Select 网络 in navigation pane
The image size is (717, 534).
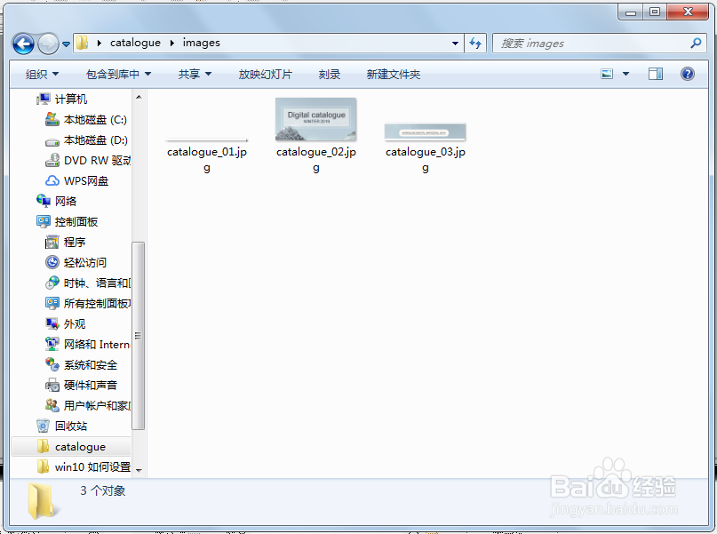click(66, 201)
